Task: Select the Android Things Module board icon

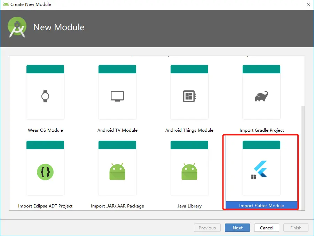Action: coord(189,96)
